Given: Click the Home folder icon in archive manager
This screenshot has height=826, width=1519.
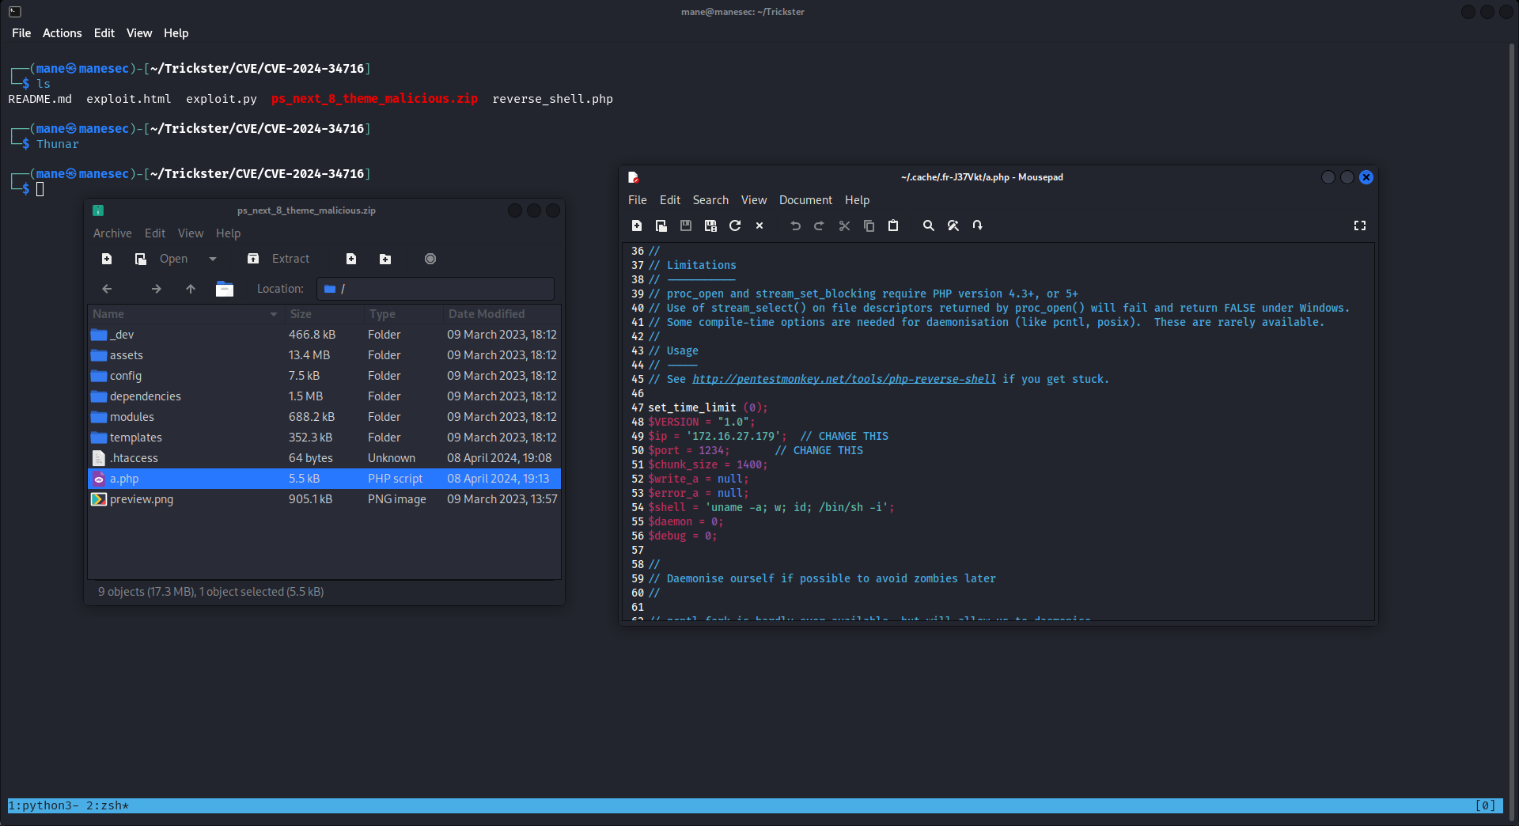Looking at the screenshot, I should [x=225, y=289].
